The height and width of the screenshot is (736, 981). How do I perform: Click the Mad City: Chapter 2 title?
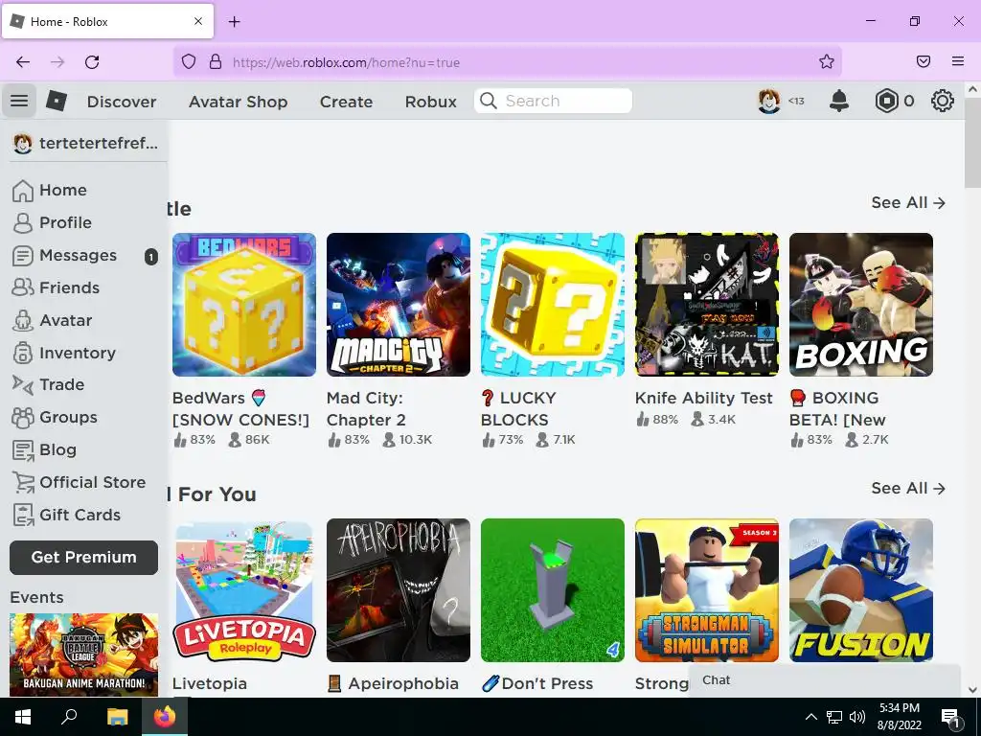tap(366, 408)
